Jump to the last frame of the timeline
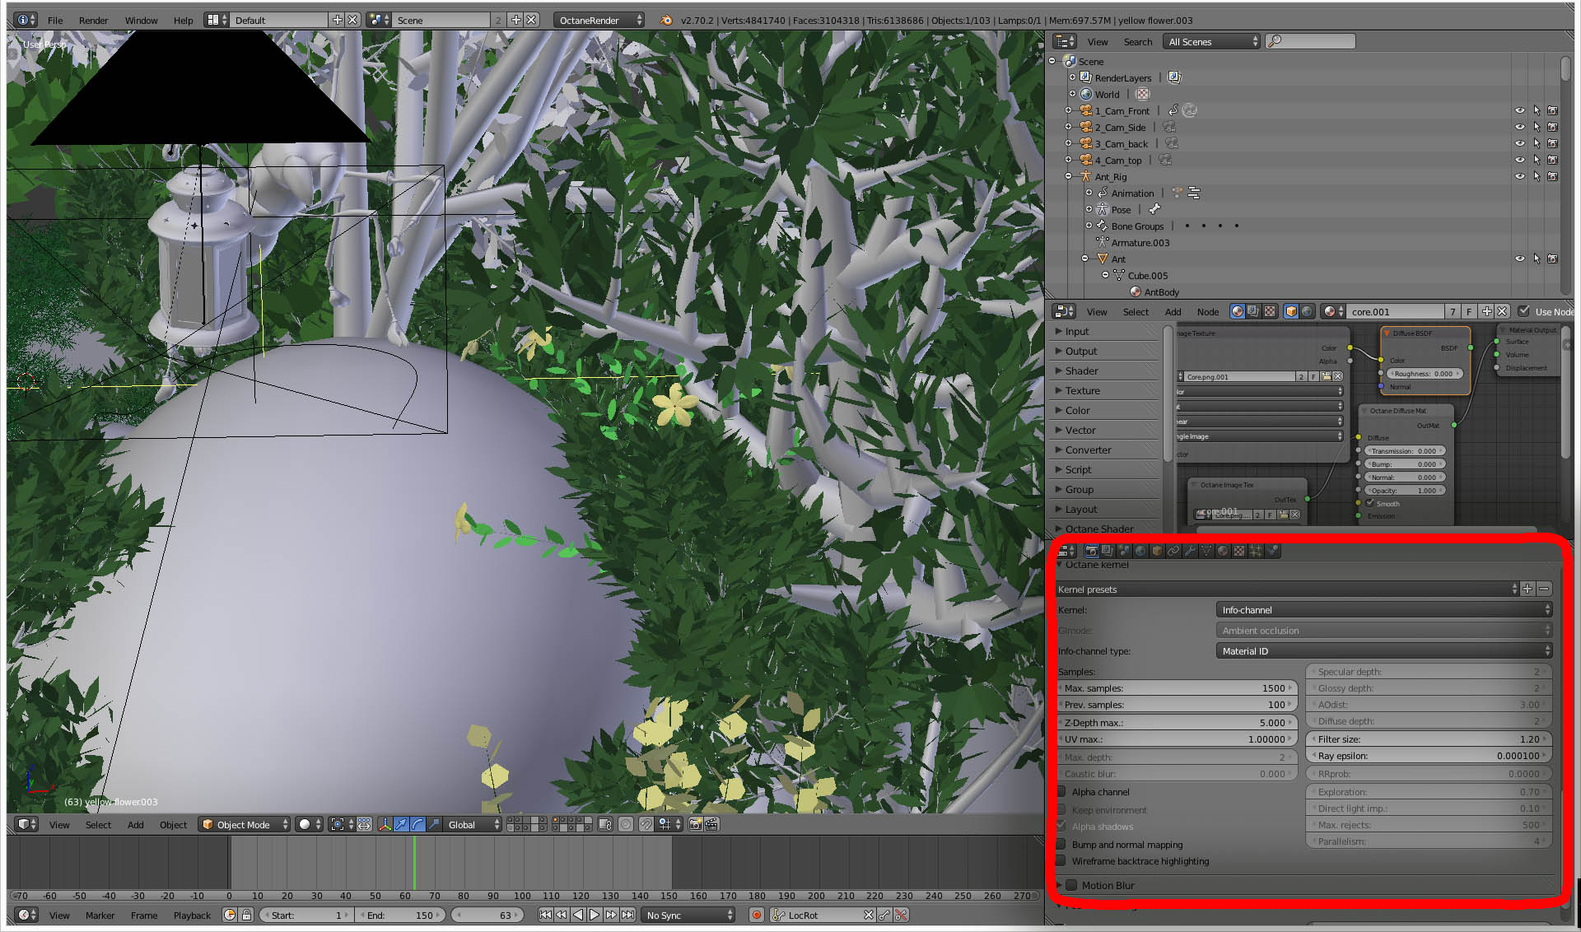The image size is (1581, 932). 628,915
